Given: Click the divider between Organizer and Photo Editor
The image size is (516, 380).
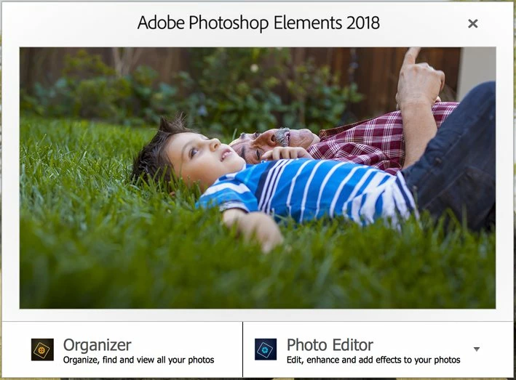Looking at the screenshot, I should pos(243,349).
